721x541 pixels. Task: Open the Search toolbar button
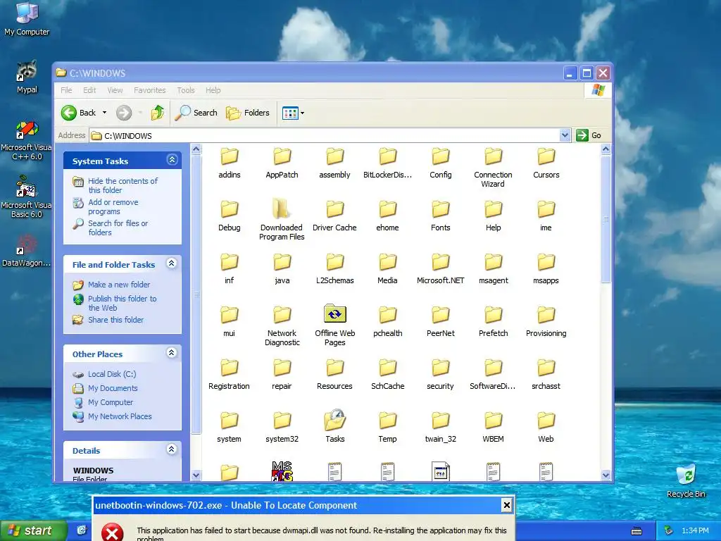(196, 113)
